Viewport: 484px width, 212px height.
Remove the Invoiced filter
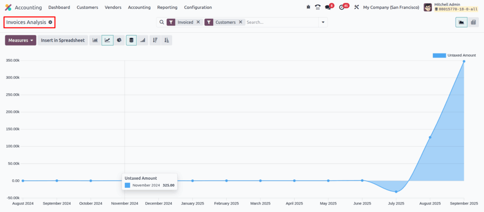click(x=198, y=22)
